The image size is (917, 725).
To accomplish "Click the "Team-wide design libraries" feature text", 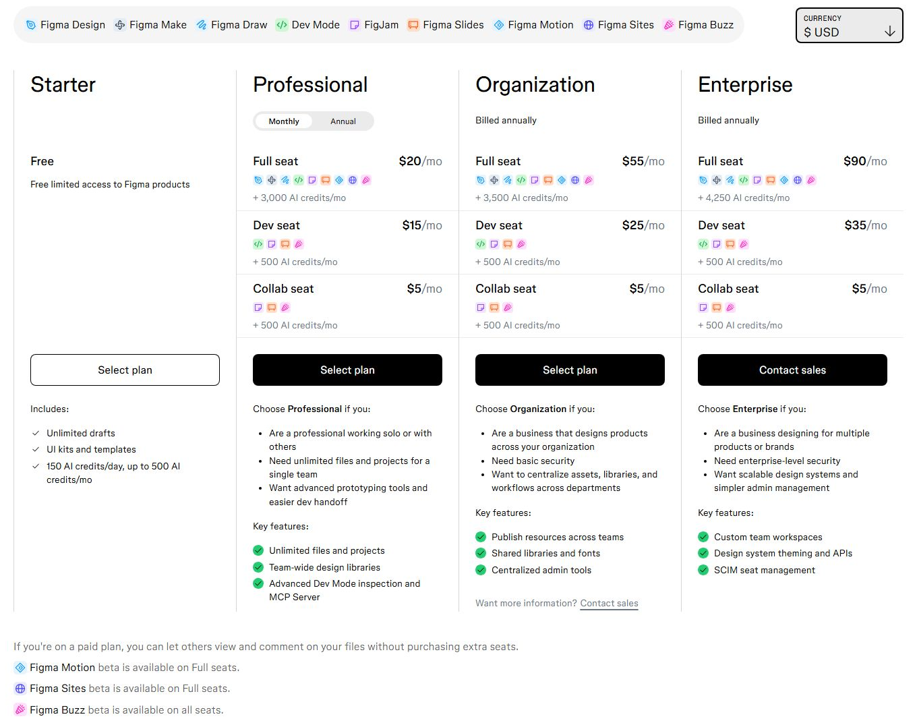I will click(x=324, y=567).
